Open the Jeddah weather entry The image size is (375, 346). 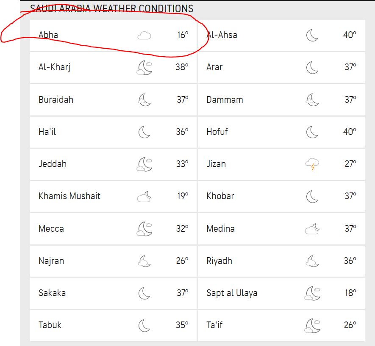point(113,164)
